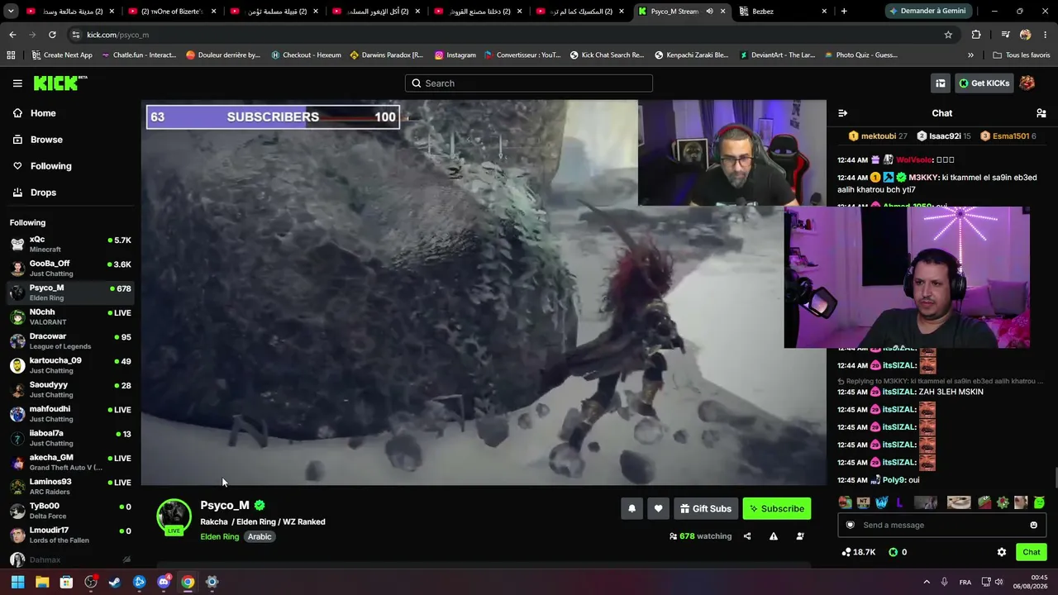This screenshot has width=1058, height=595.
Task: Click the icon right of the report icon
Action: 800,536
